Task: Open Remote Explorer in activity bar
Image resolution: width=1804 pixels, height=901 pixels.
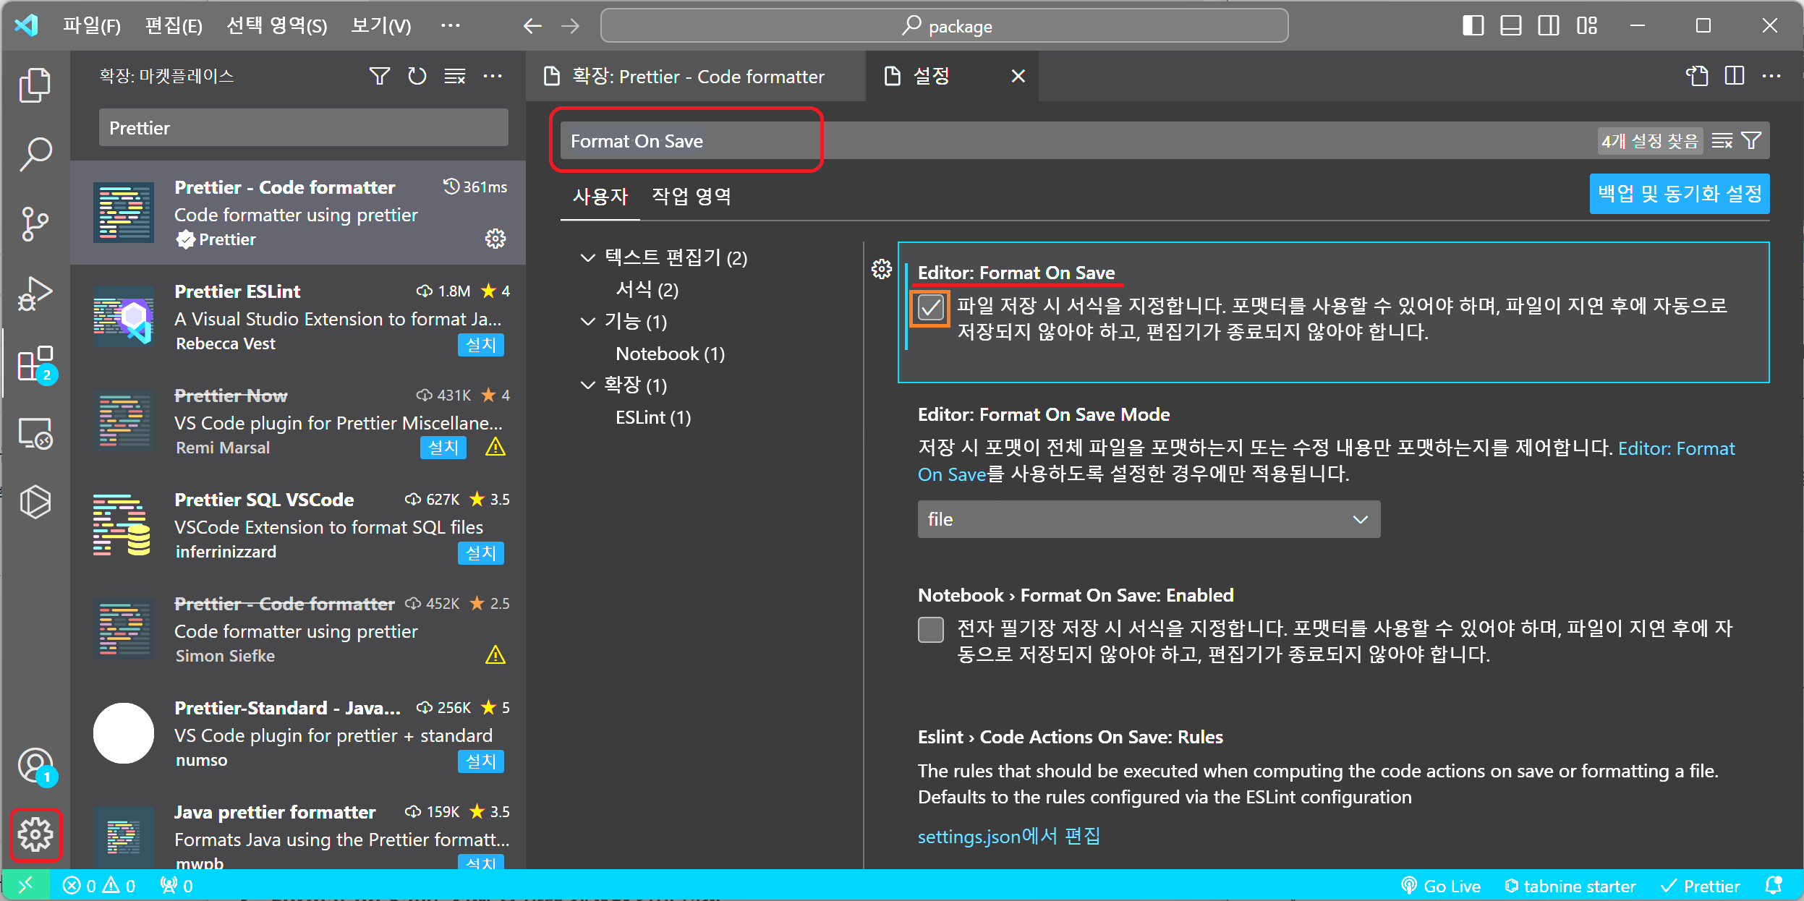Action: tap(35, 433)
